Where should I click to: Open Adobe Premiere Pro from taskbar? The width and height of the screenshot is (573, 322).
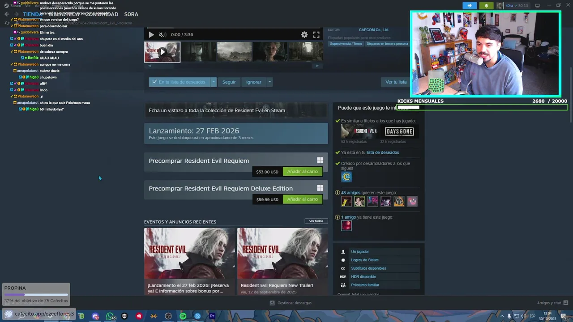(x=212, y=316)
